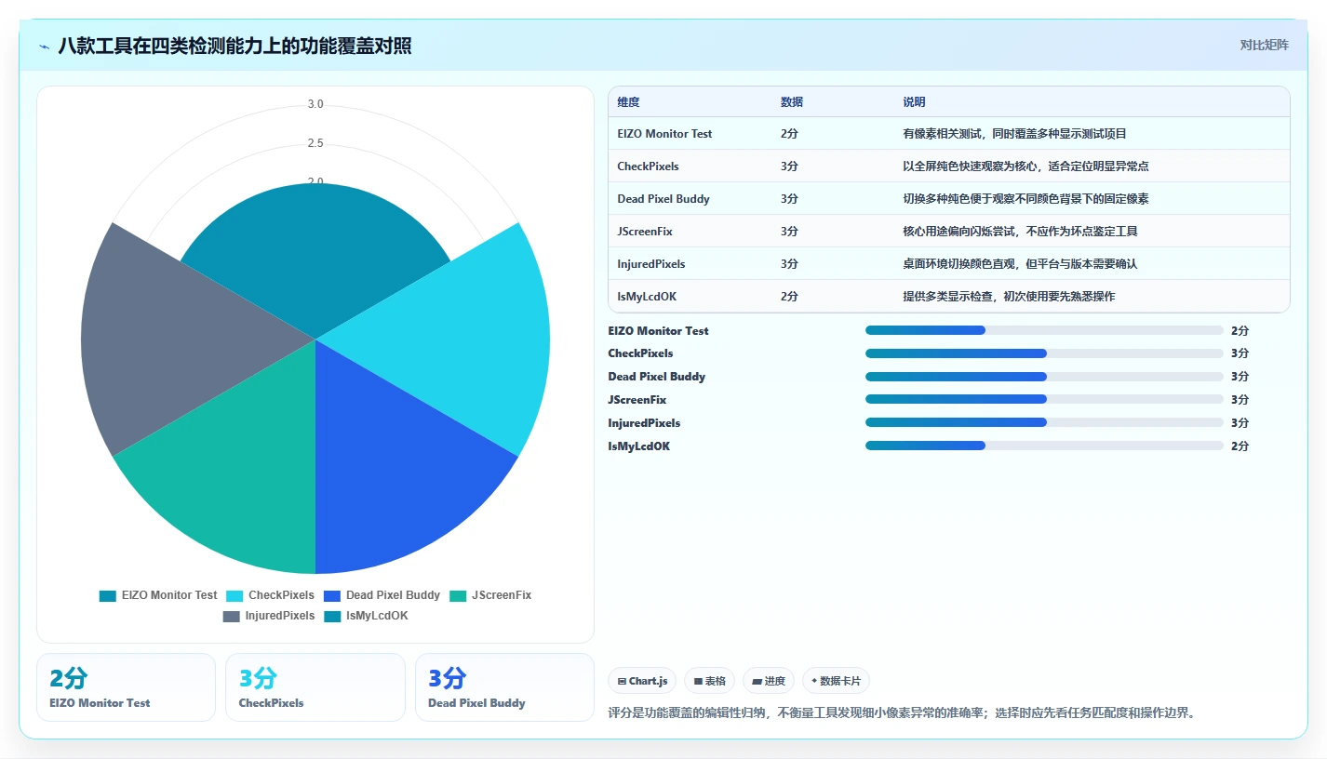
Task: Toggle EIZO Monitor Test legend swatch
Action: (108, 595)
